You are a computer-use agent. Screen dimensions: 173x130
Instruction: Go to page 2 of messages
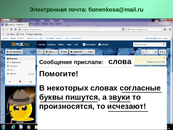[x=149, y=52]
